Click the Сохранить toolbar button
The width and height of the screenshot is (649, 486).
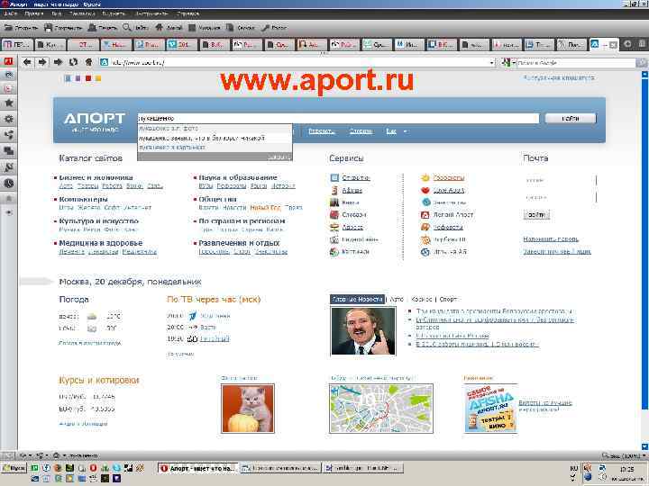point(63,28)
